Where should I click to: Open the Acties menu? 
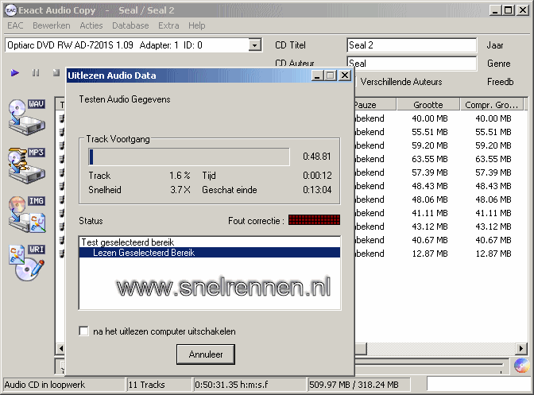pyautogui.click(x=91, y=25)
